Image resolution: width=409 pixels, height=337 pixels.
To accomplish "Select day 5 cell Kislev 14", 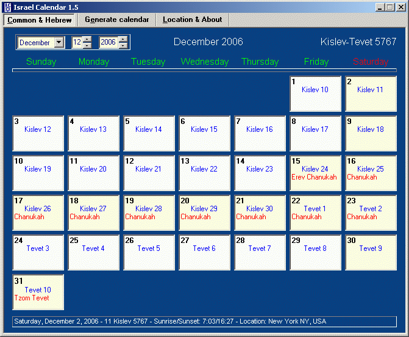I will pyautogui.click(x=149, y=134).
